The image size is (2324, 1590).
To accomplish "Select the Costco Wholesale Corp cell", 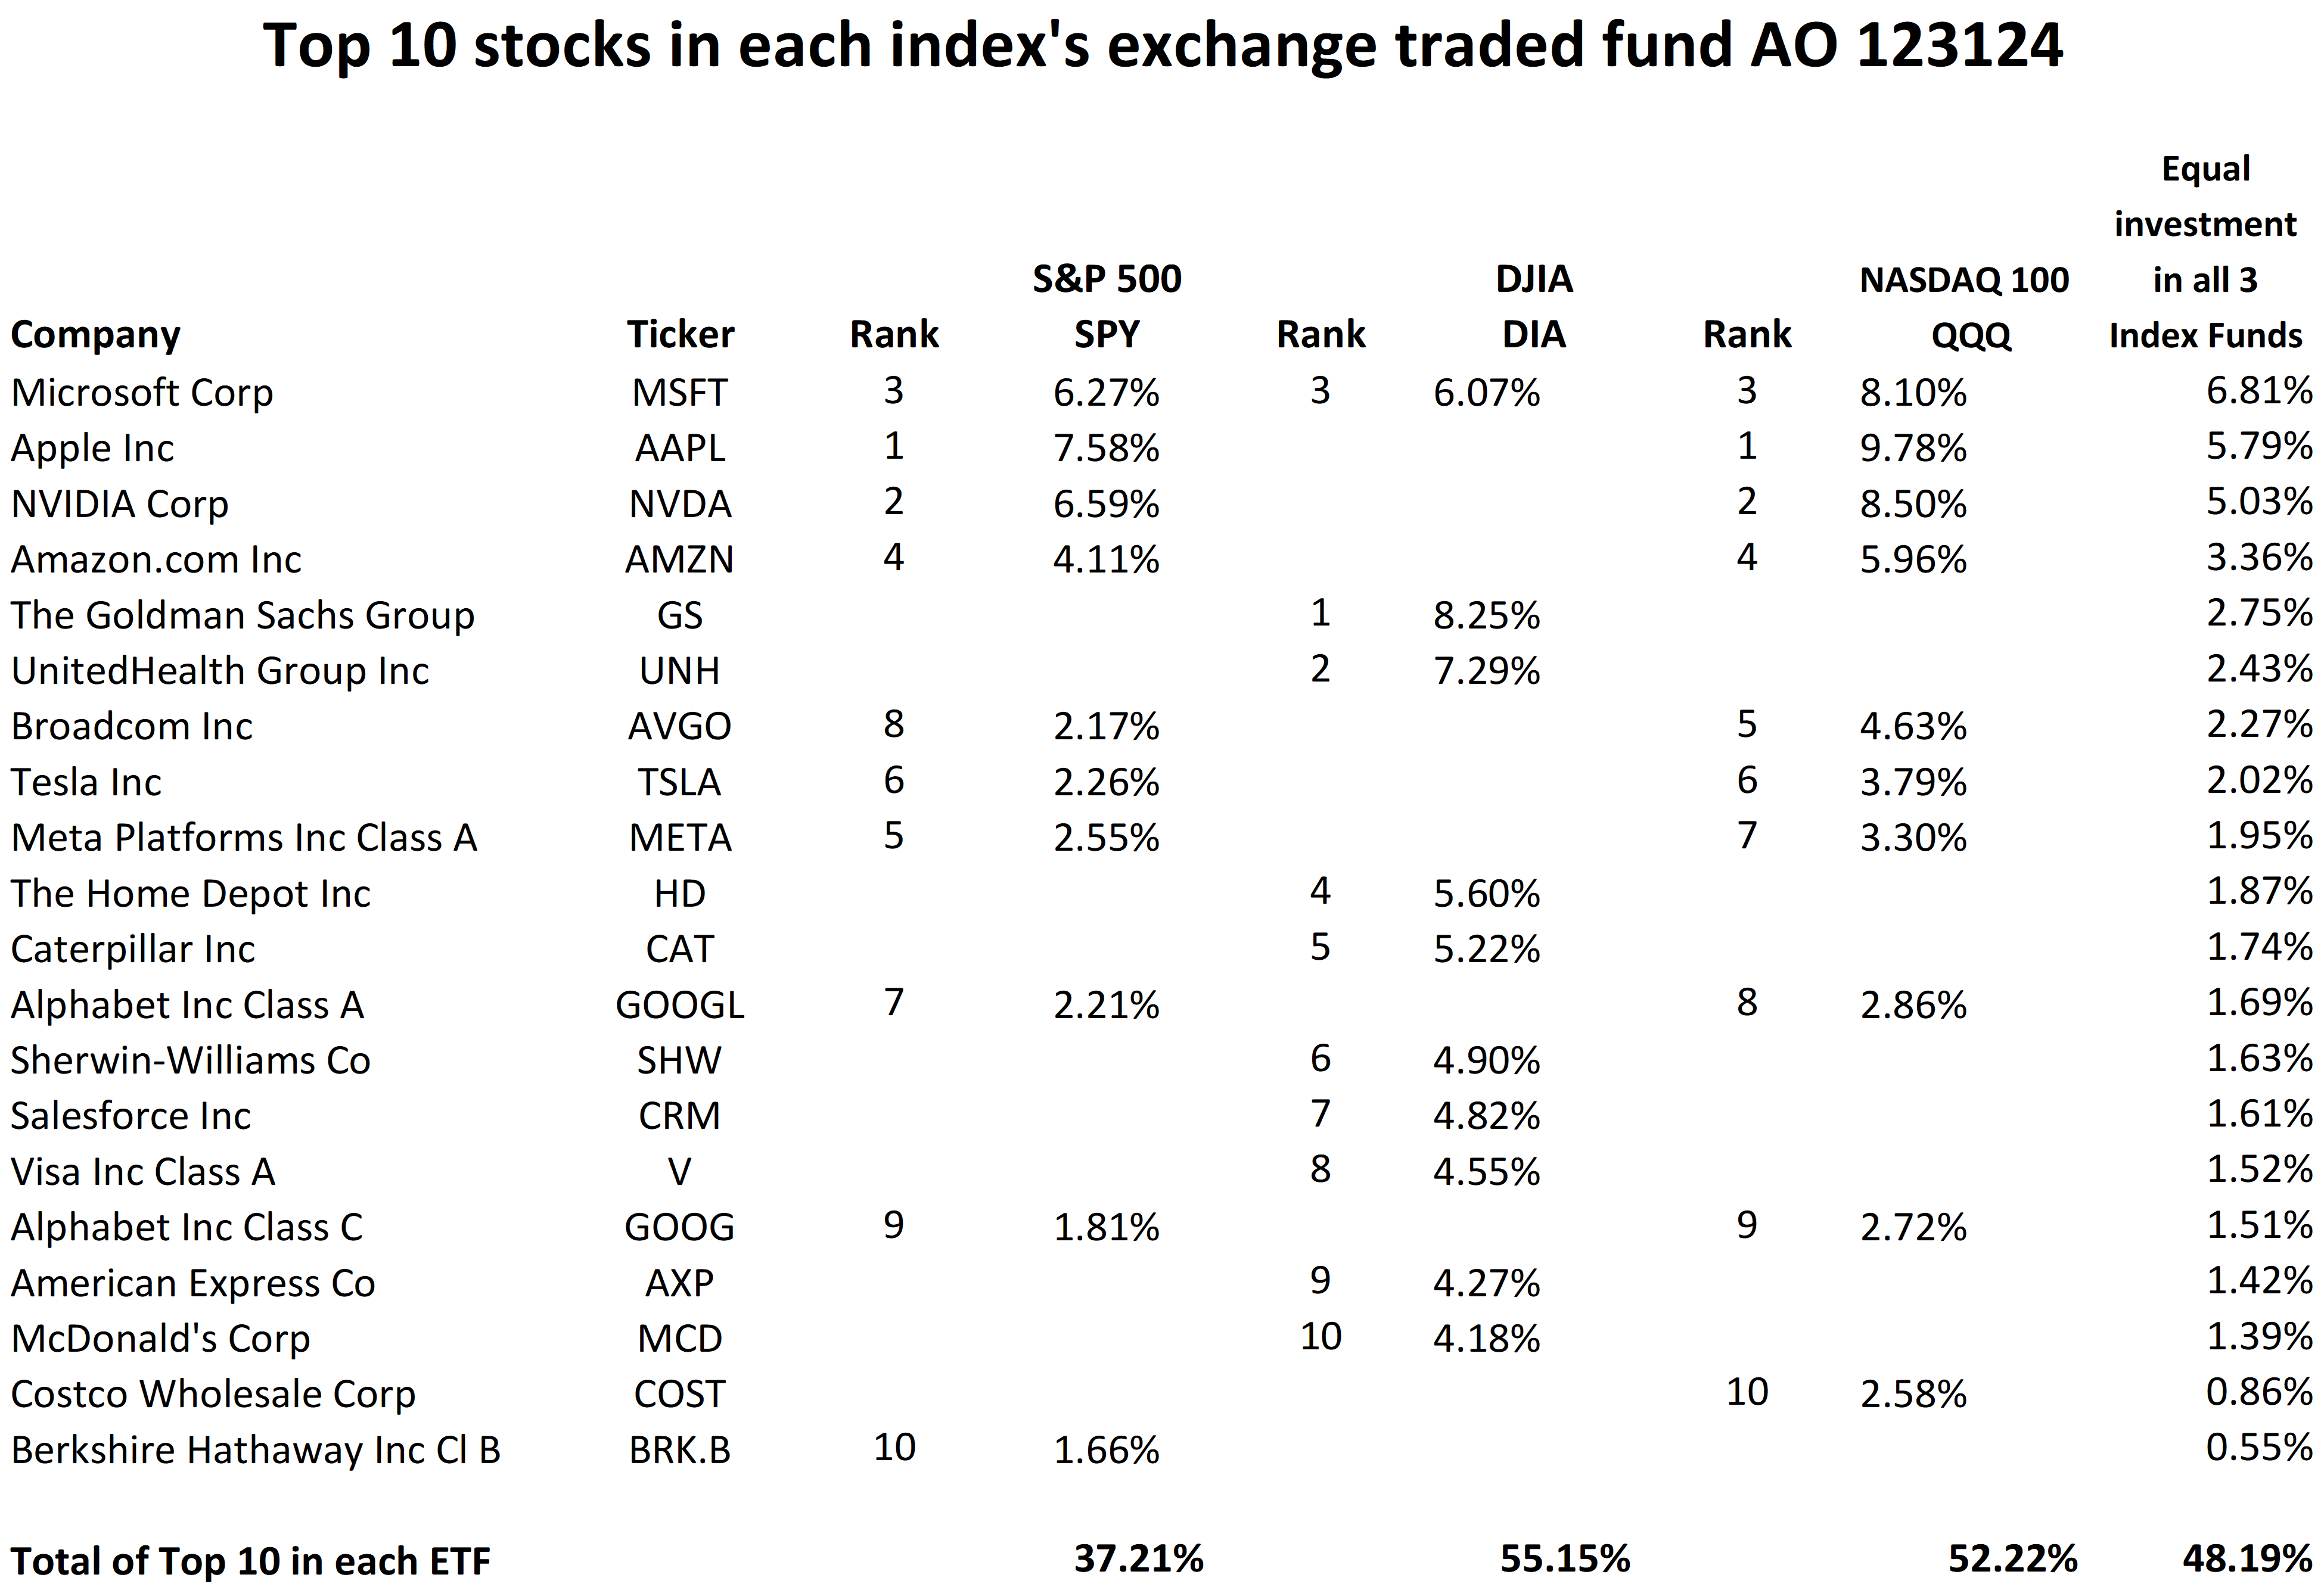I will (x=213, y=1394).
